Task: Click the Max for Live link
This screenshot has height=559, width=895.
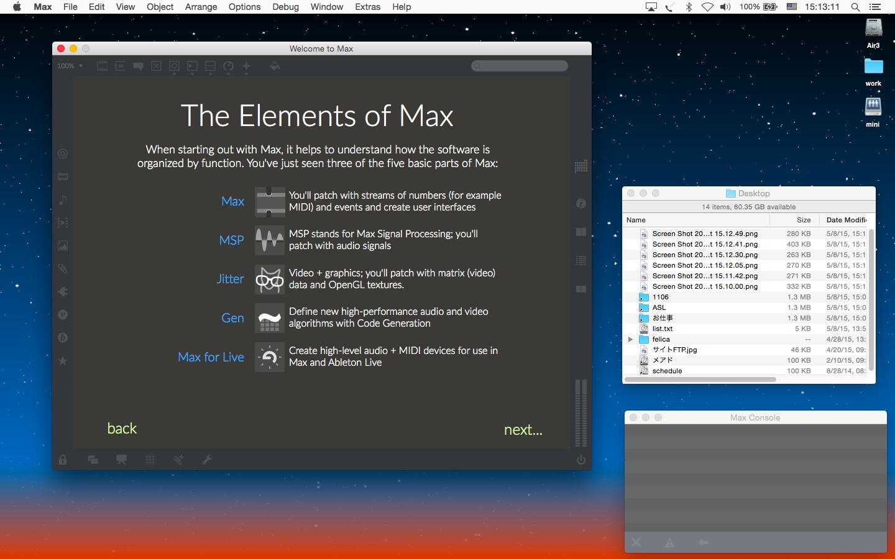Action: (x=211, y=357)
